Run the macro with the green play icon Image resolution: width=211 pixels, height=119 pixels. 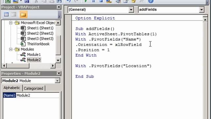click(86, 1)
